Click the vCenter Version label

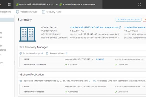(x=49, y=31)
